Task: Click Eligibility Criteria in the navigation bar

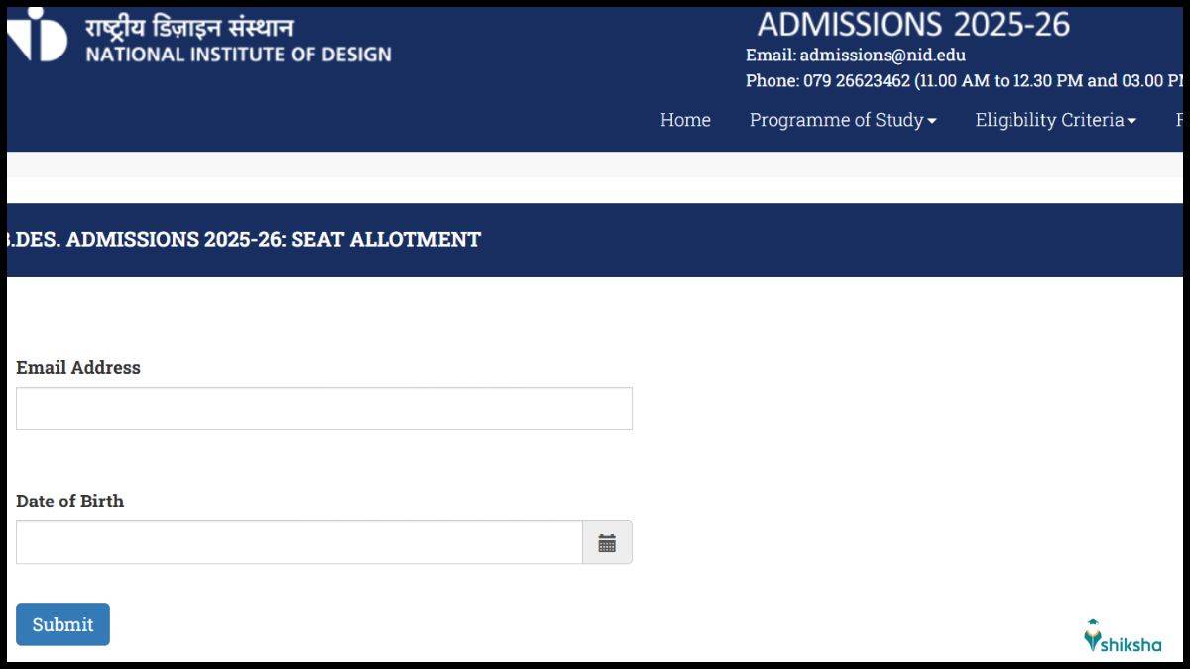Action: coord(1048,120)
